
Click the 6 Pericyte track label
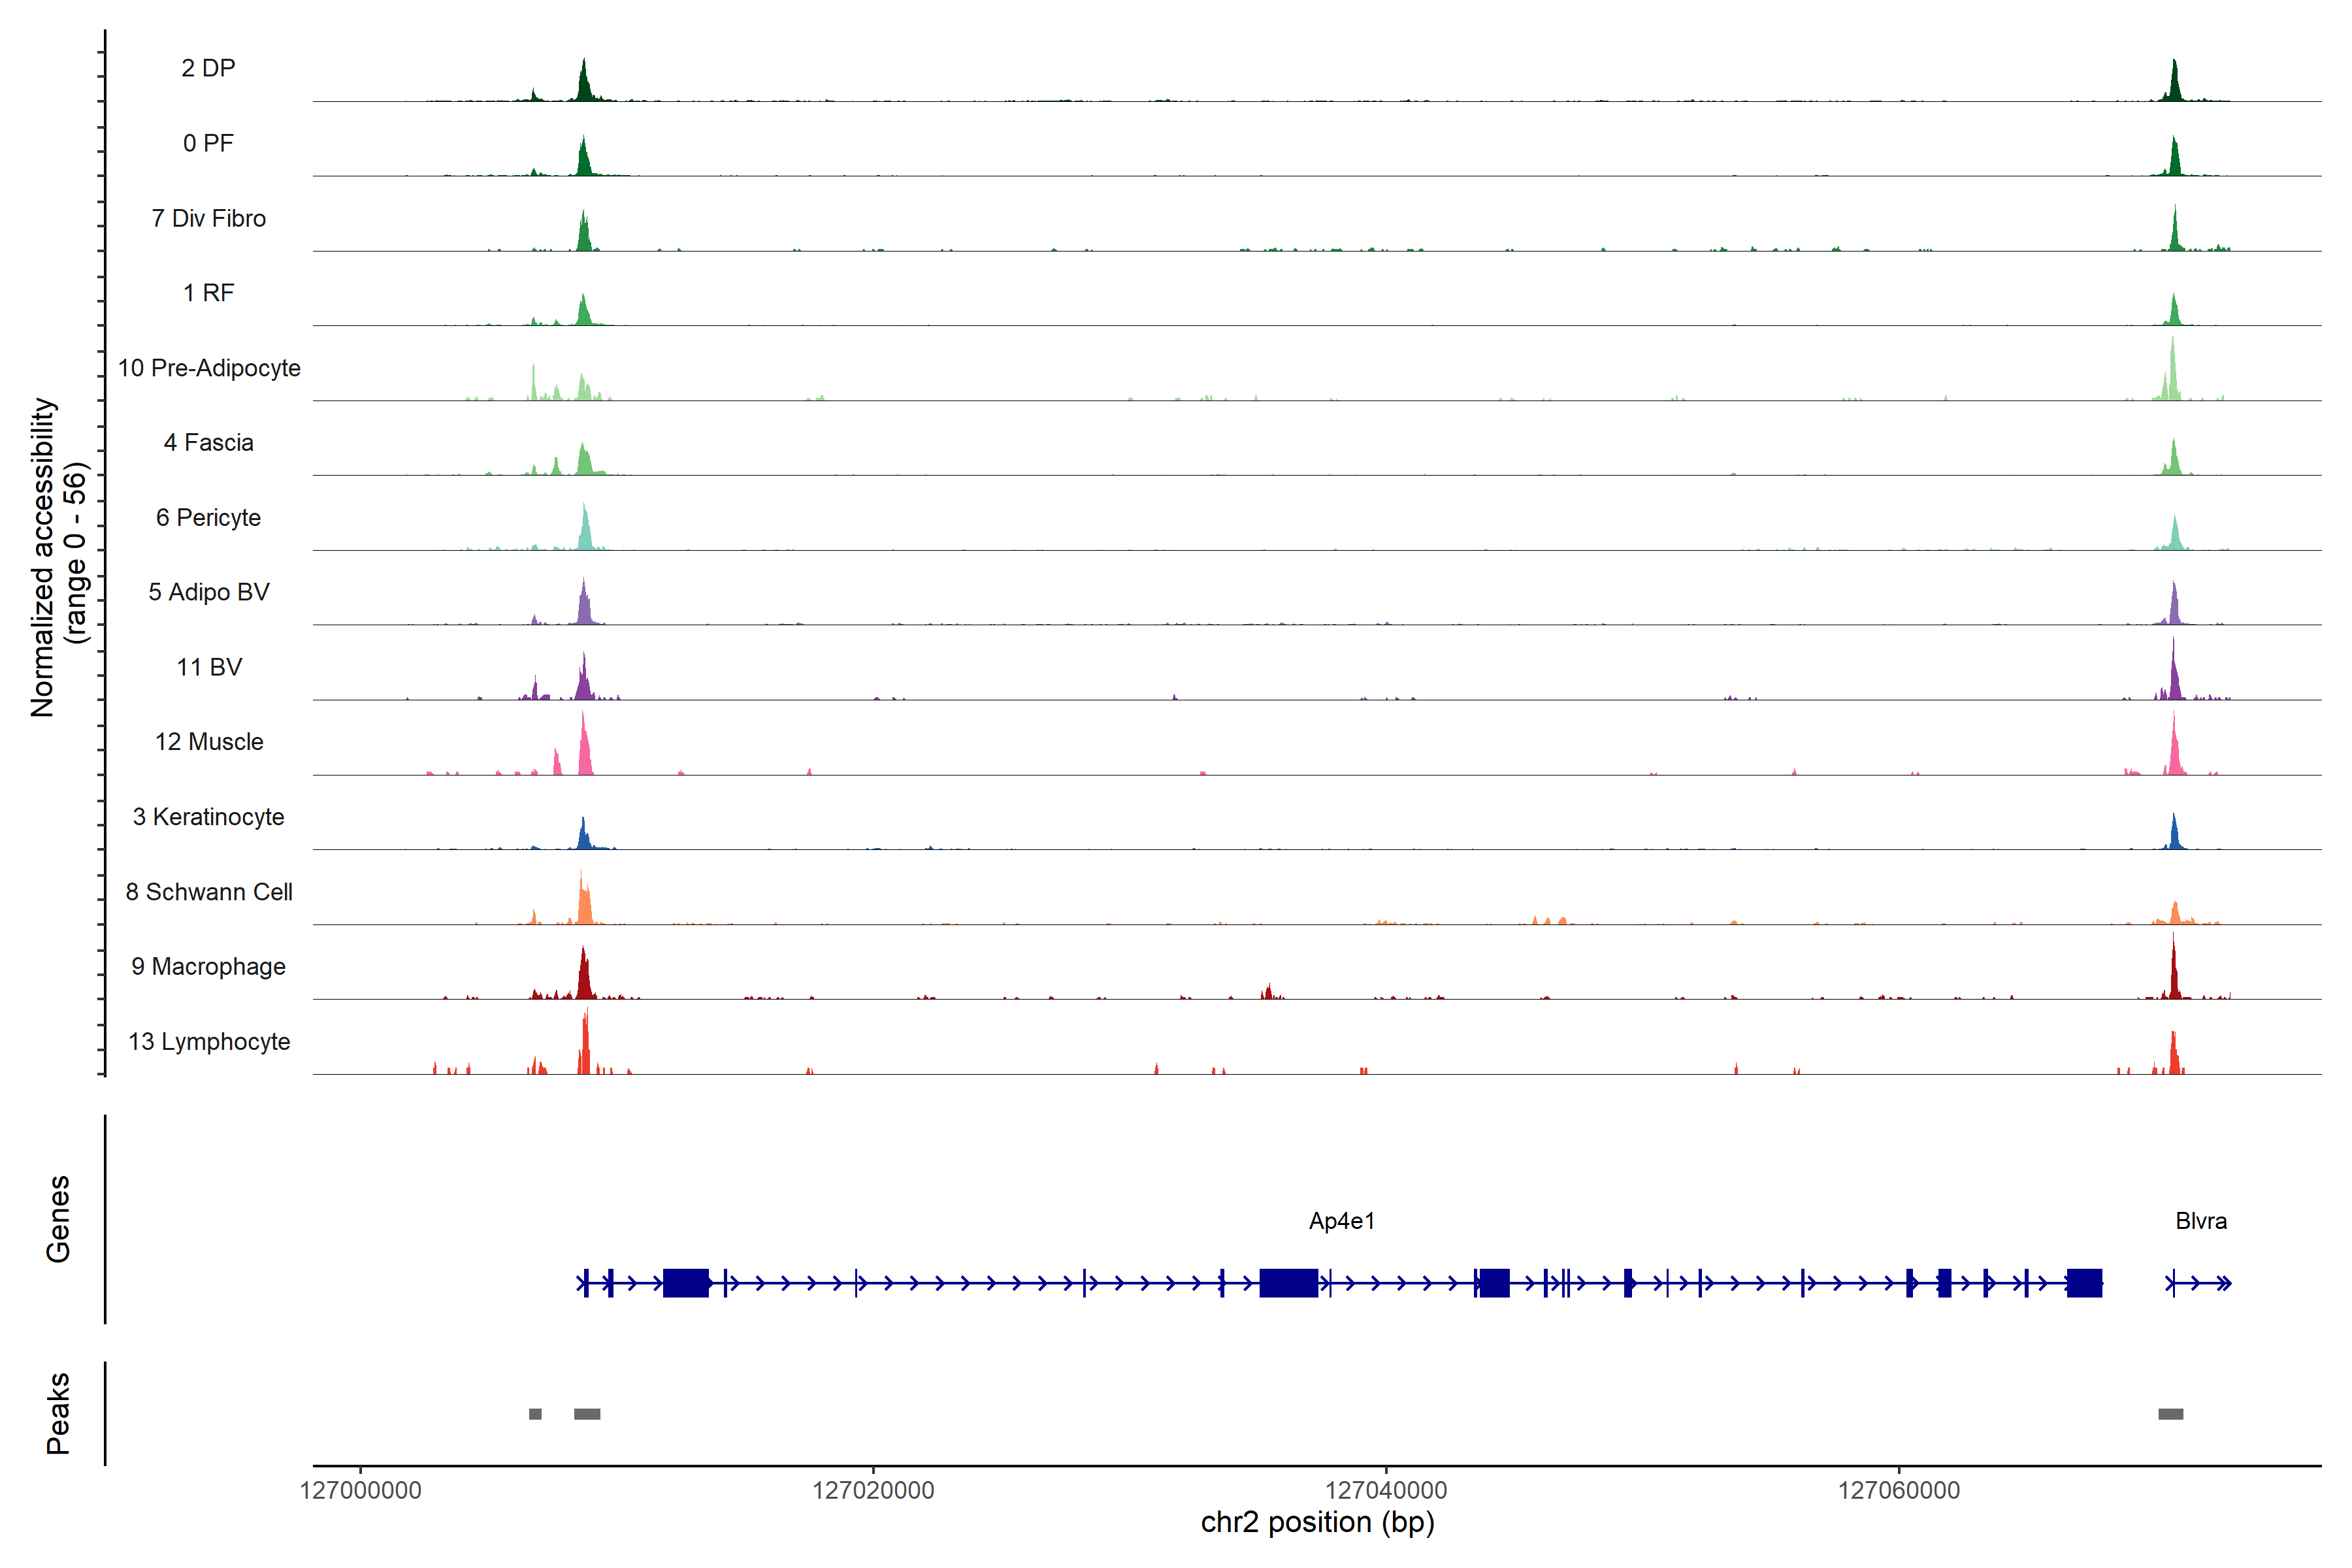[x=208, y=517]
